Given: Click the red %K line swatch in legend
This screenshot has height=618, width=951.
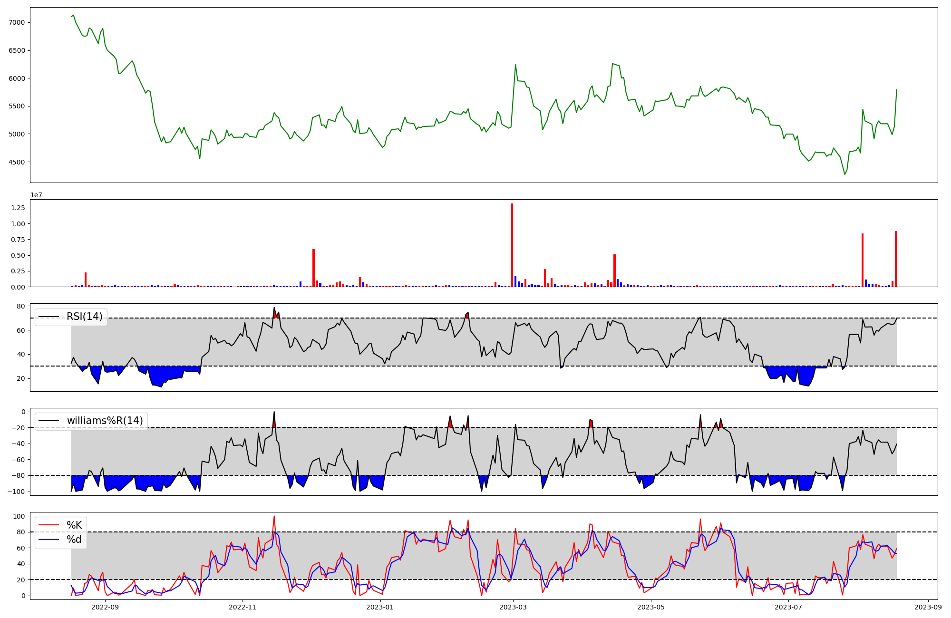Looking at the screenshot, I should (49, 525).
